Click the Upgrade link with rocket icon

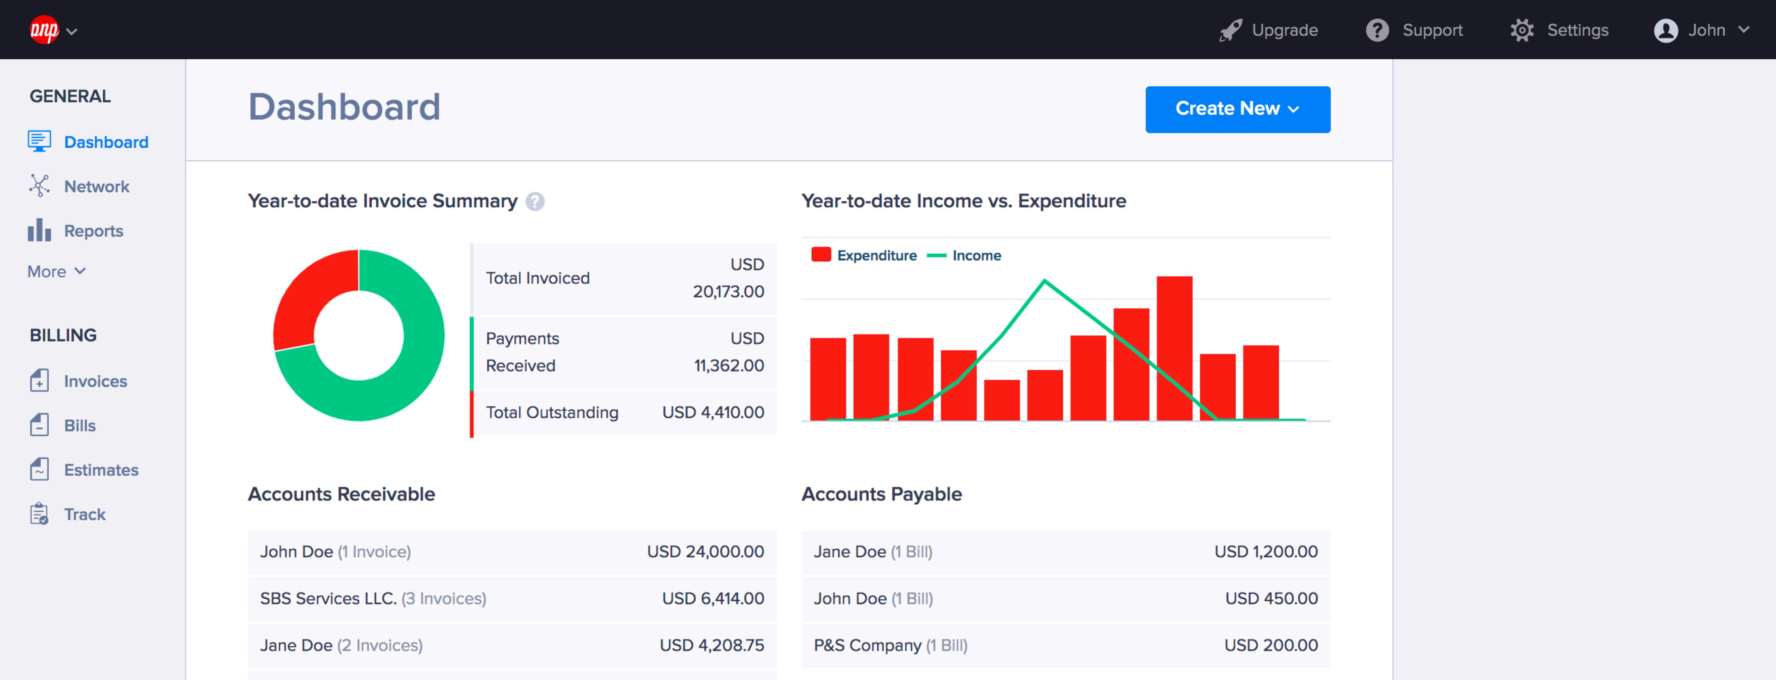pyautogui.click(x=1269, y=29)
